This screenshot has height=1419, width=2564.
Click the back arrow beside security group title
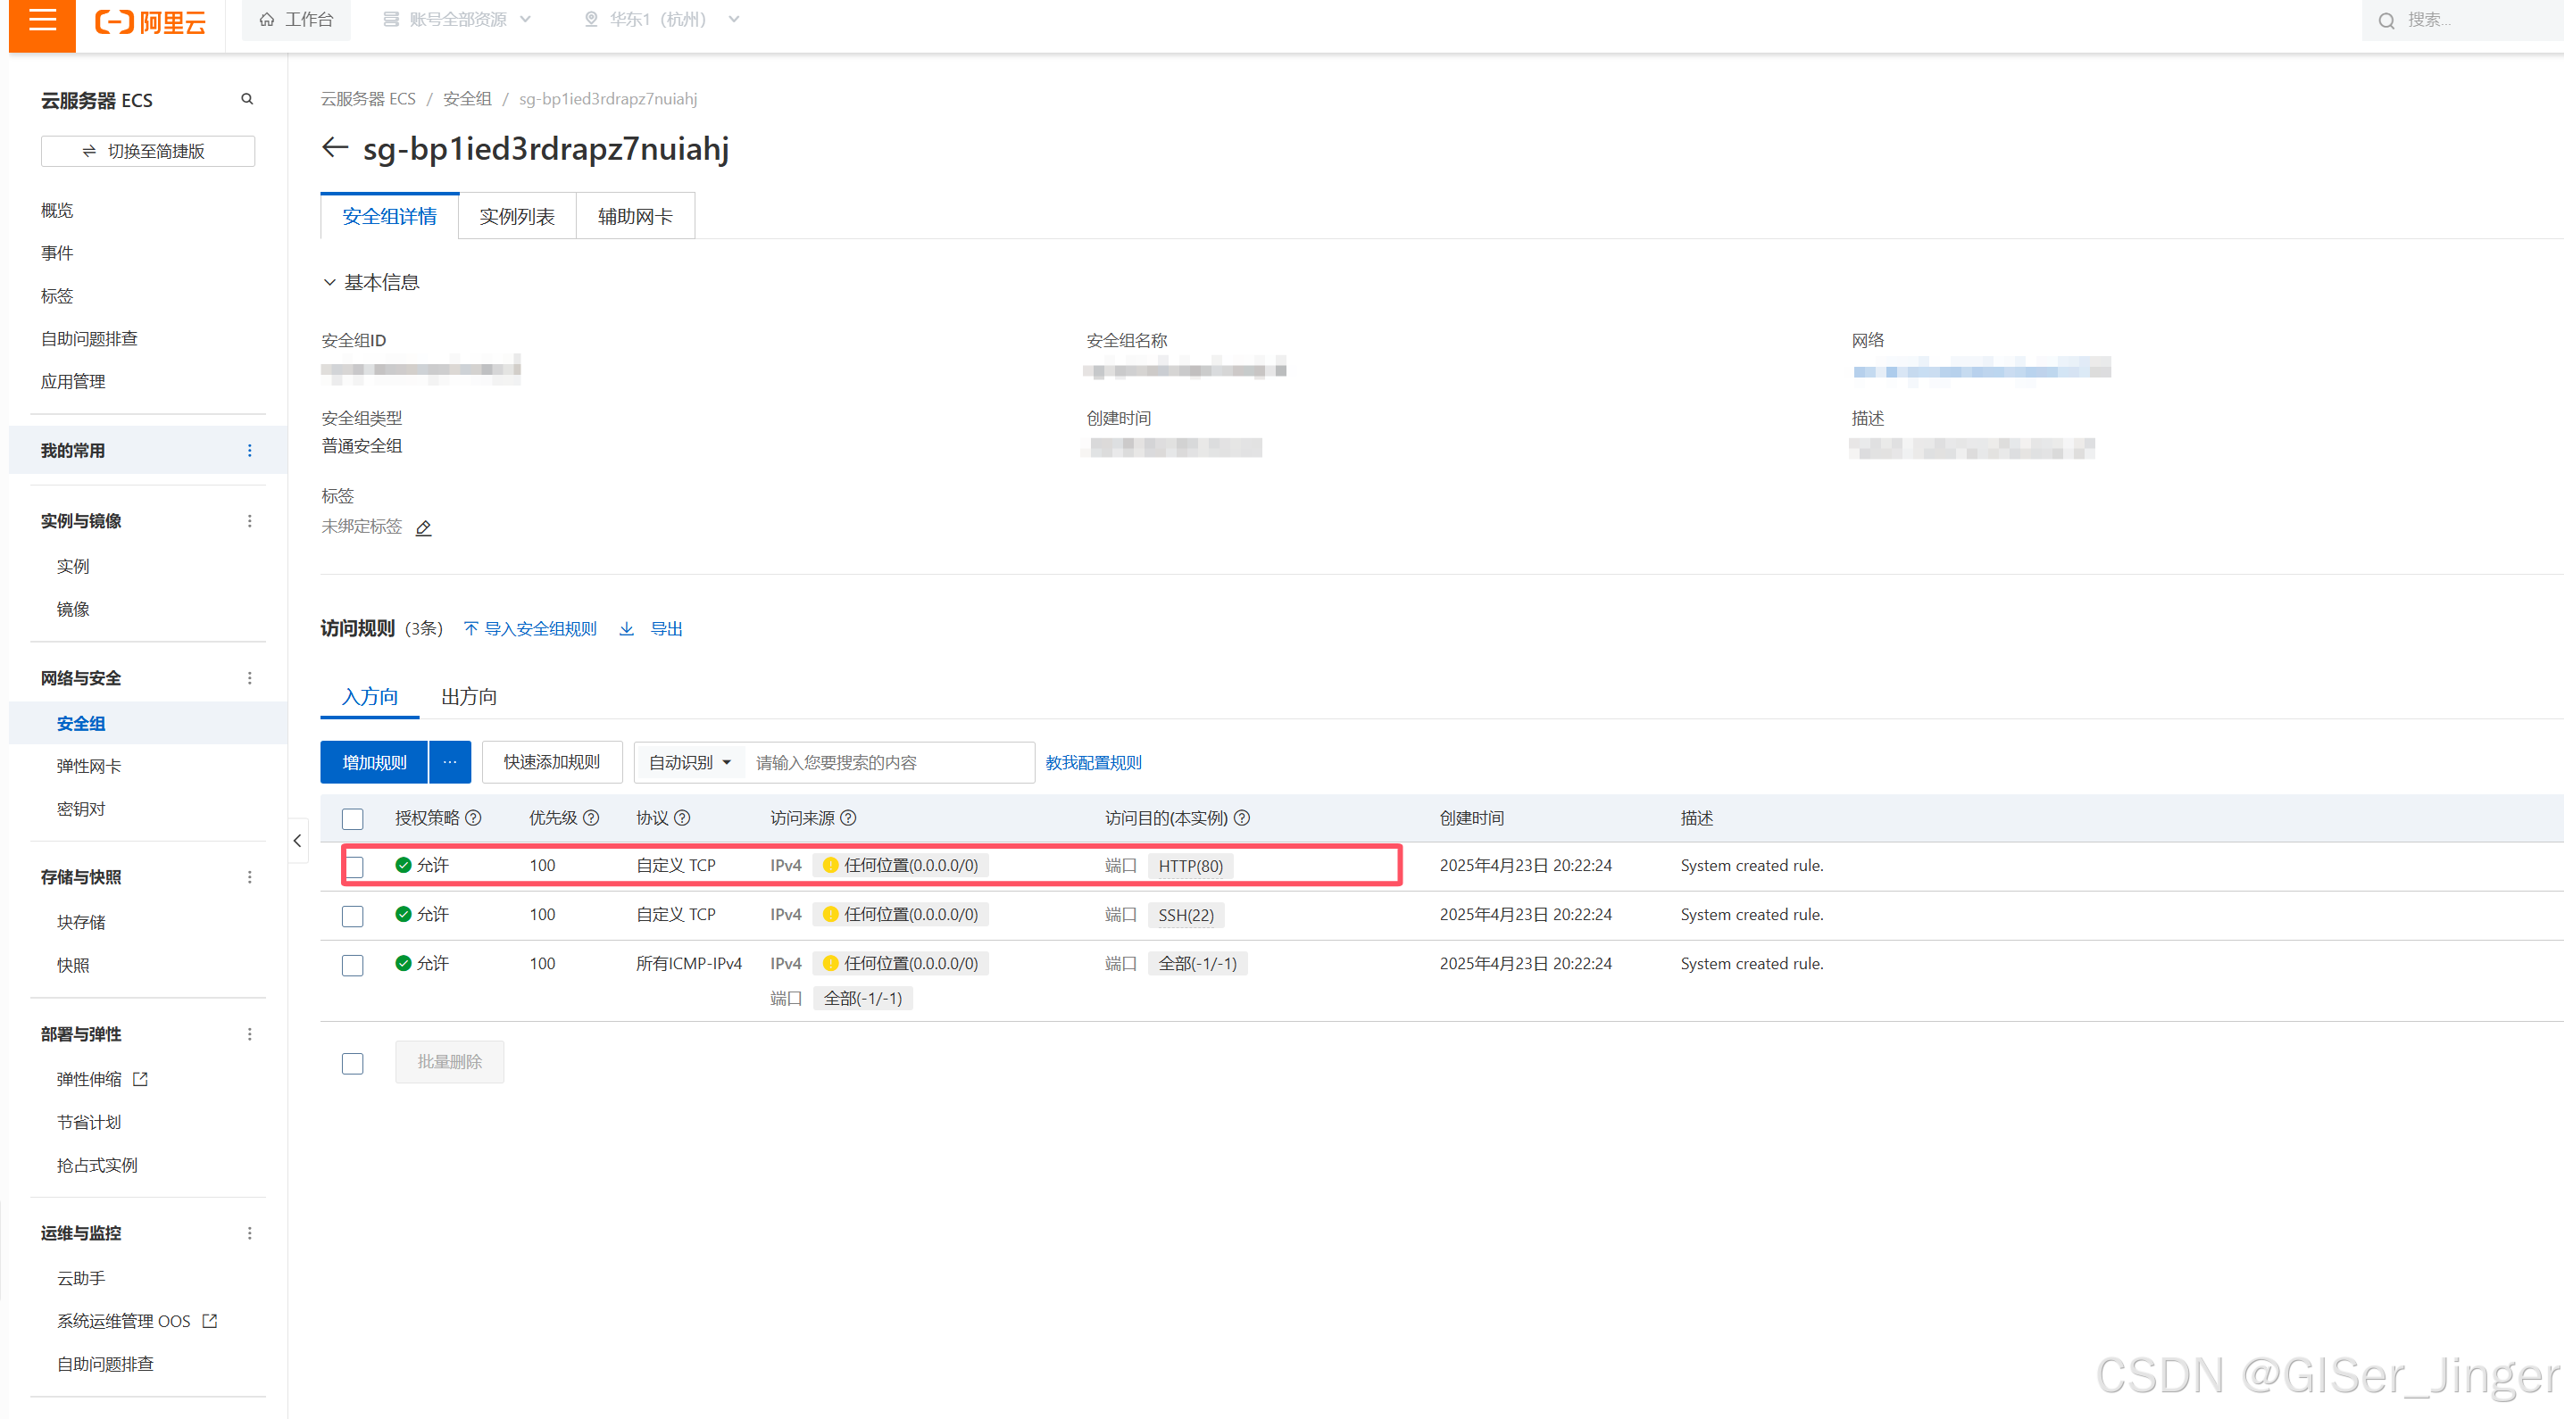pos(335,148)
